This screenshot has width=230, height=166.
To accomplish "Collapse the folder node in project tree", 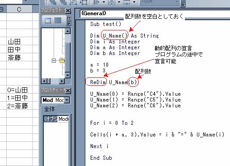I will click(54, 60).
